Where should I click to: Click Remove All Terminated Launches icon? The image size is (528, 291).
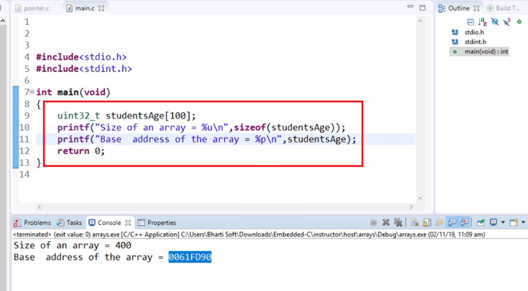click(398, 222)
